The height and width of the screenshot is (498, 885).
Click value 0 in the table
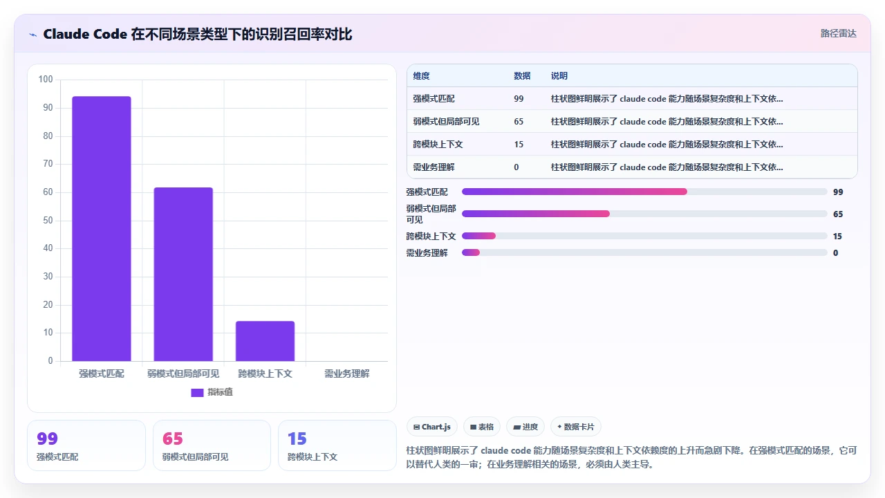pos(516,167)
